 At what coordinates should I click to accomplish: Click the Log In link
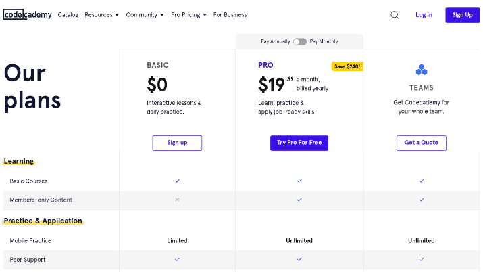[424, 14]
